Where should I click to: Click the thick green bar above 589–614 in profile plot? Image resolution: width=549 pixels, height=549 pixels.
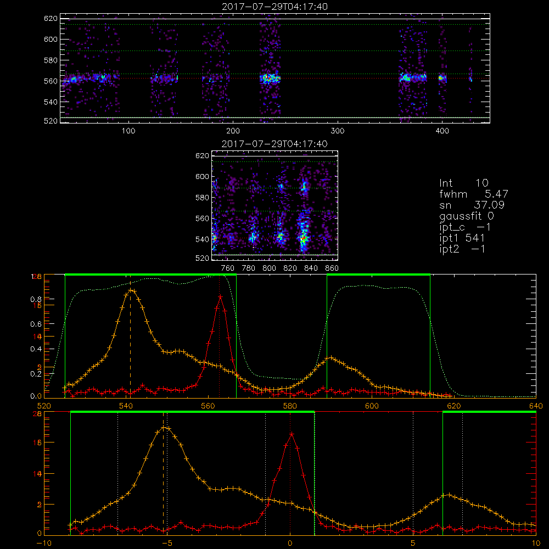pyautogui.click(x=378, y=274)
